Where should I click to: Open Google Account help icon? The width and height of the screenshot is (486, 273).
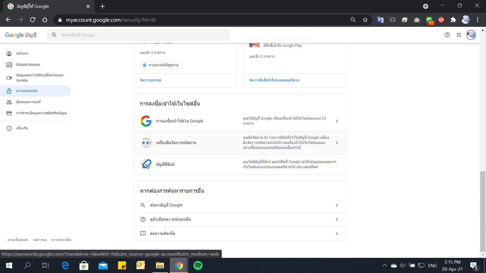tap(447, 35)
